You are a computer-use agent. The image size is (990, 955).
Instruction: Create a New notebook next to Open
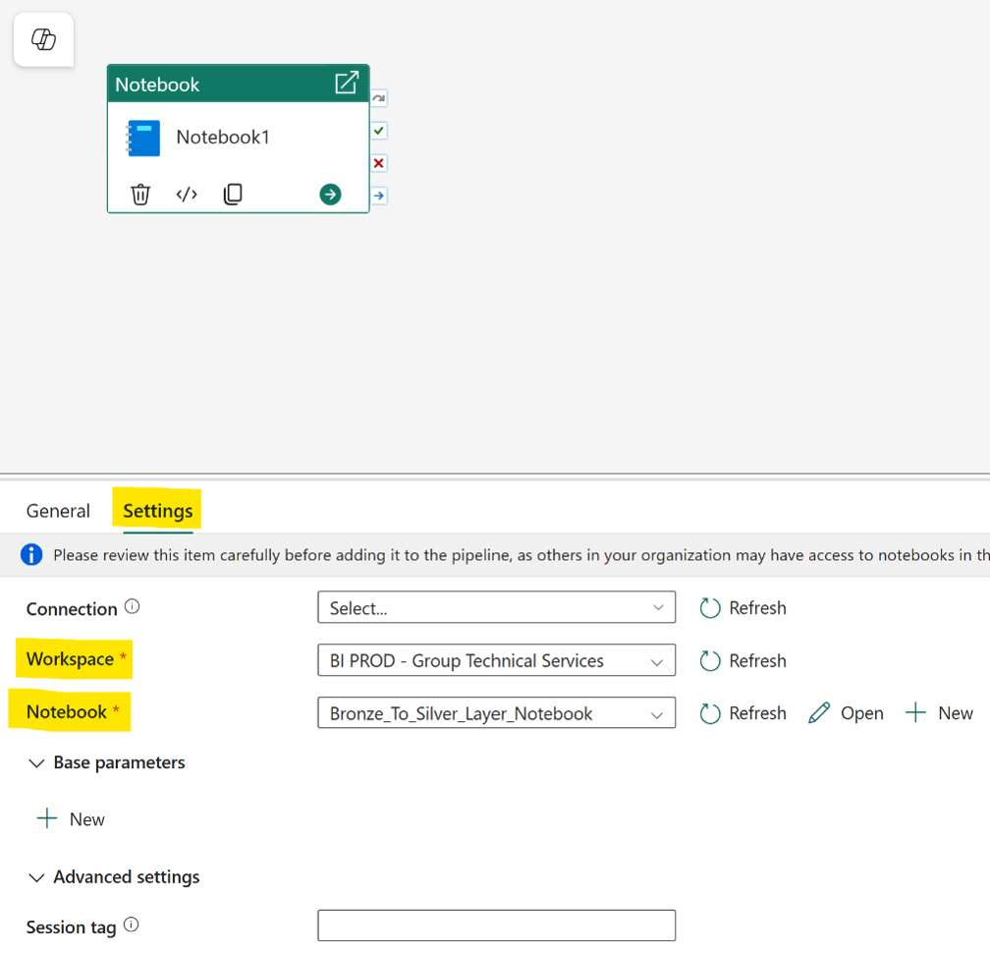940,713
